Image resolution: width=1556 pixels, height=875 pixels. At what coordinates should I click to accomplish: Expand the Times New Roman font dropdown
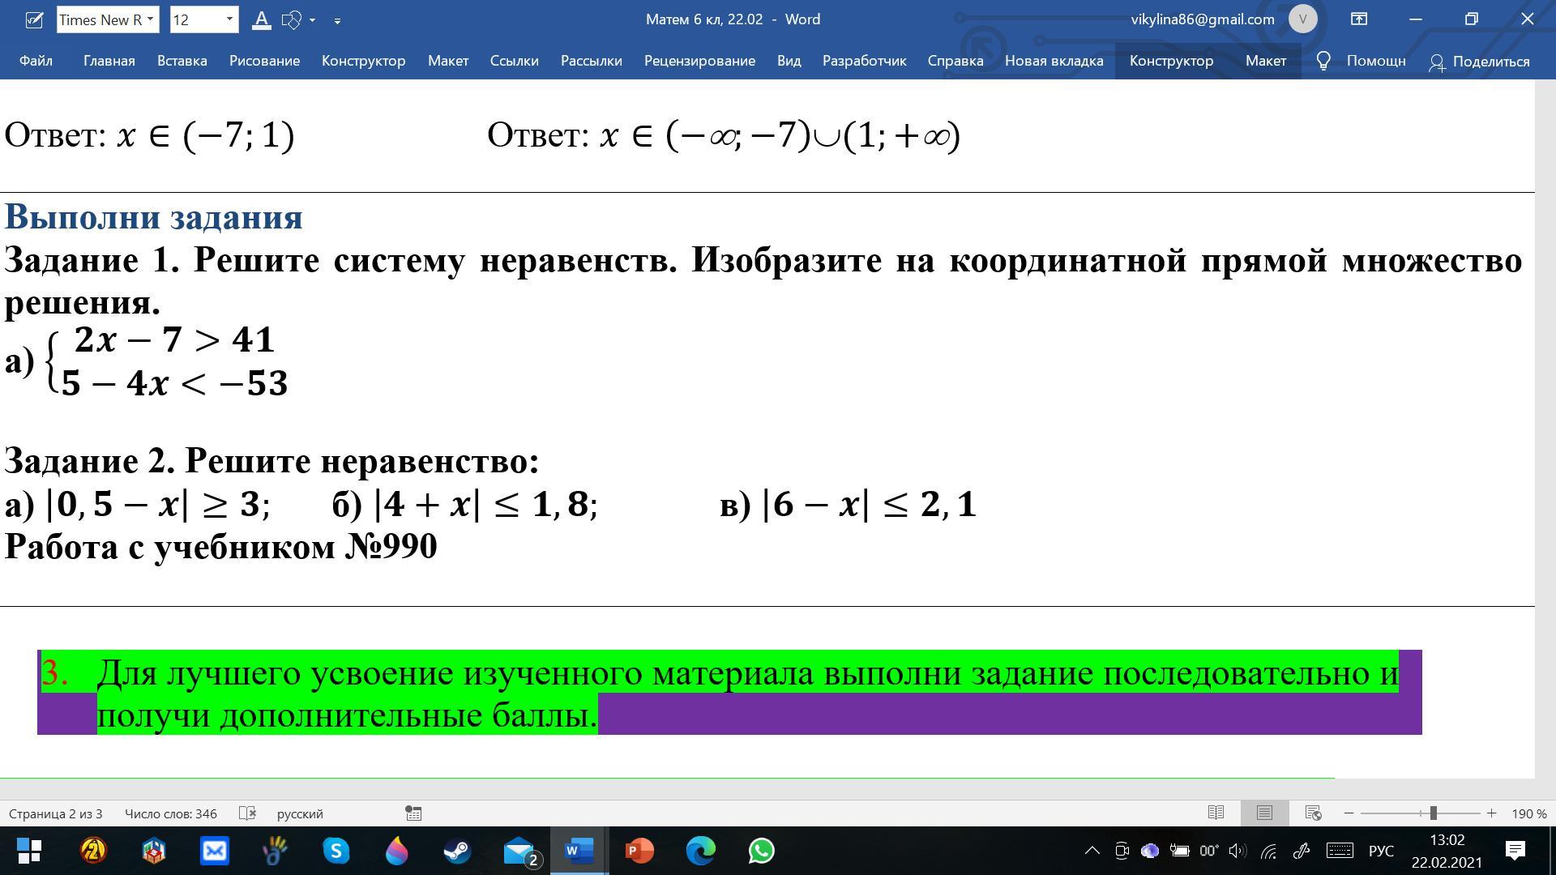(x=150, y=19)
